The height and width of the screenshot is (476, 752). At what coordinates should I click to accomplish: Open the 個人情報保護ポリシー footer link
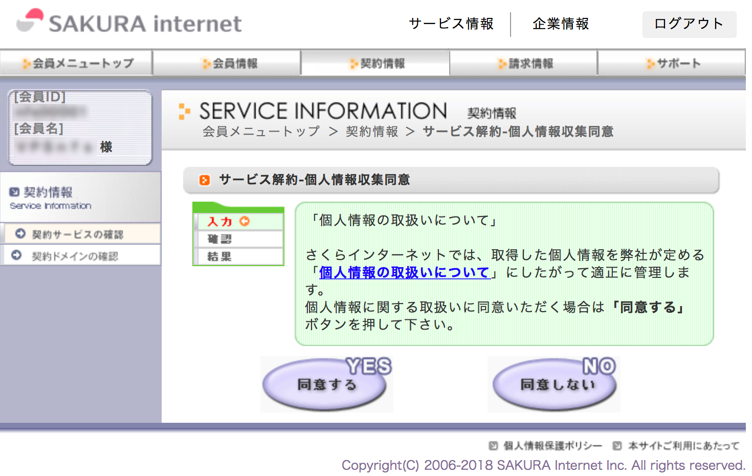point(553,446)
